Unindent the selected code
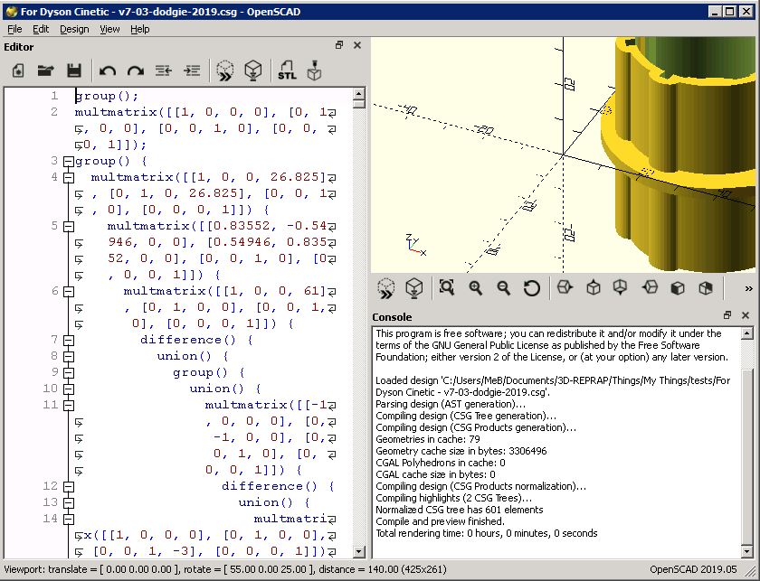The height and width of the screenshot is (581, 760). [x=164, y=71]
